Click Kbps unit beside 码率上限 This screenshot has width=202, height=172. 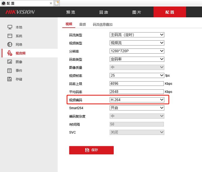pos(168,84)
